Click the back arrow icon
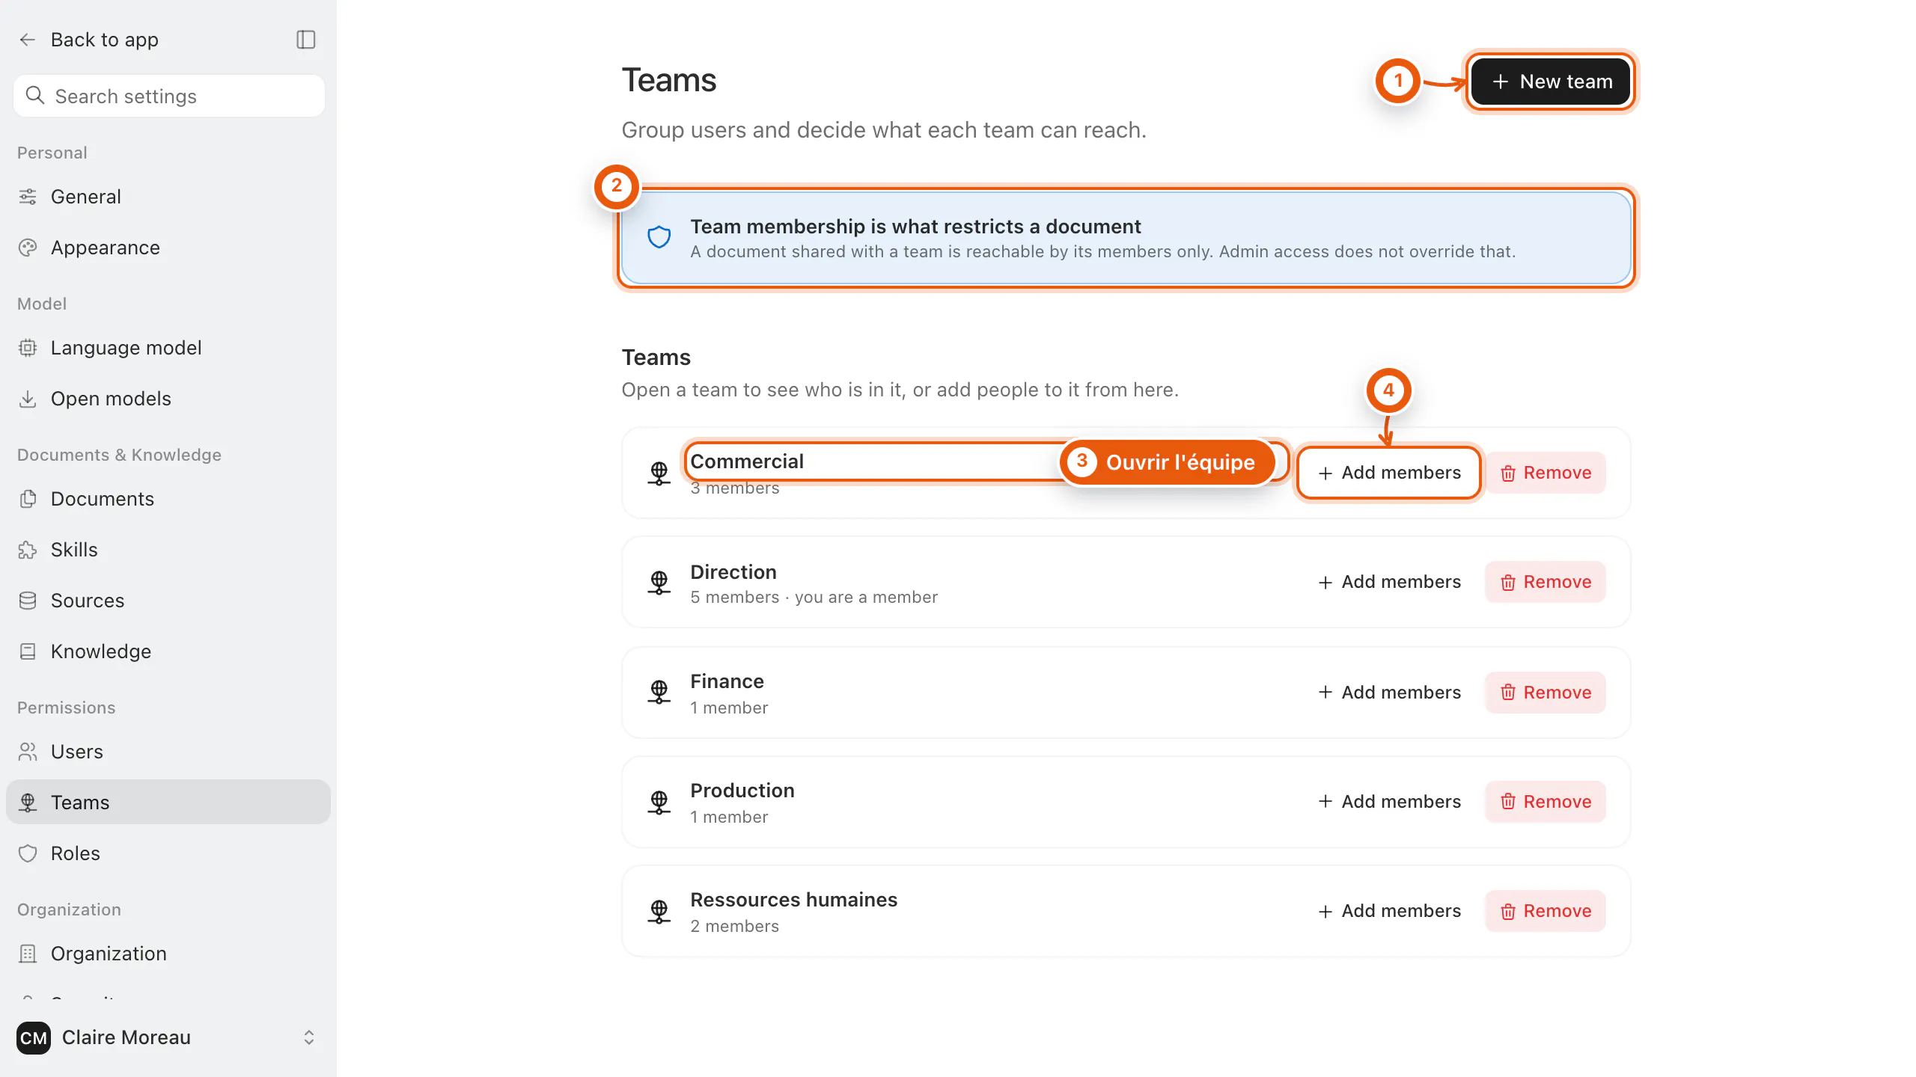1916x1077 pixels. 28,40
